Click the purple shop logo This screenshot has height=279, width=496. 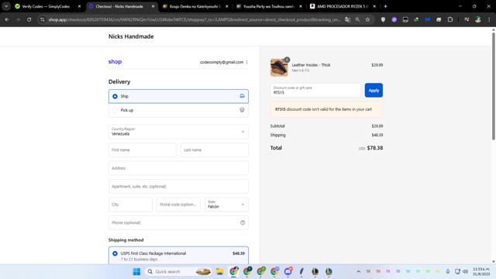point(115,62)
